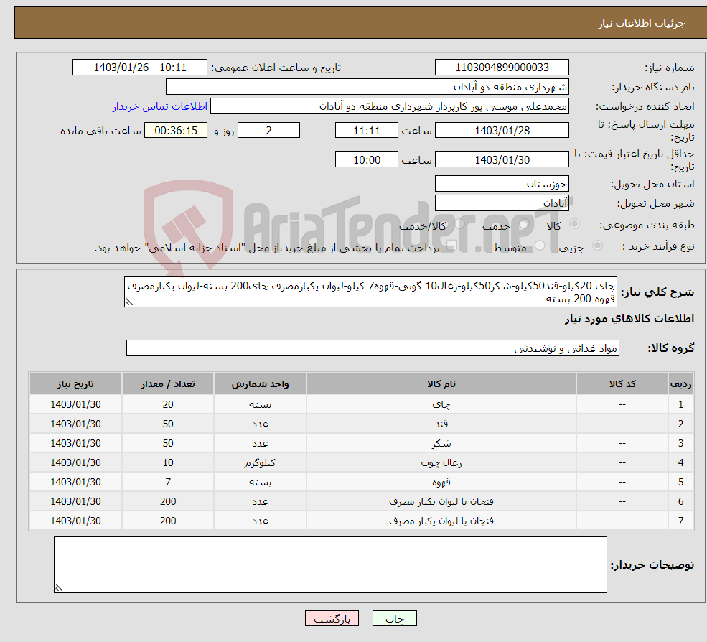Click the price validity time 10:00
Image resolution: width=707 pixels, height=642 pixels.
[367, 159]
